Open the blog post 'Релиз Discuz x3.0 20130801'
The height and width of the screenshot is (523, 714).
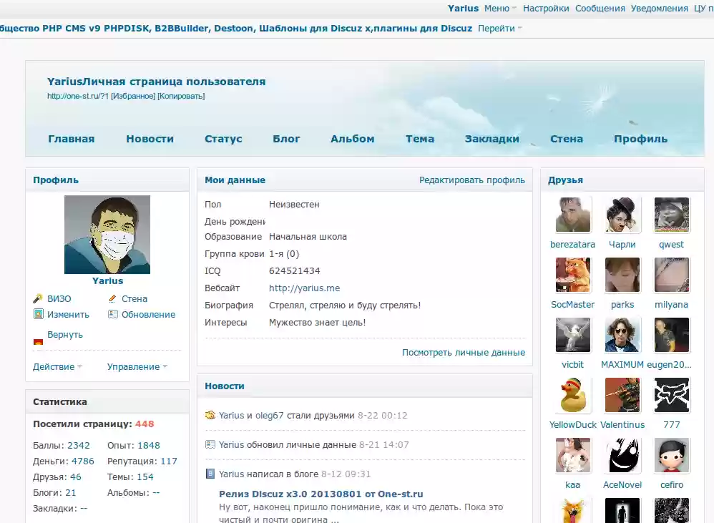tap(321, 494)
